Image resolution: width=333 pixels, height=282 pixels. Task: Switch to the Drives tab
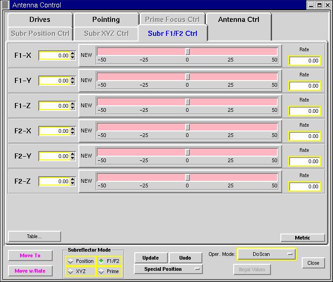coord(40,20)
